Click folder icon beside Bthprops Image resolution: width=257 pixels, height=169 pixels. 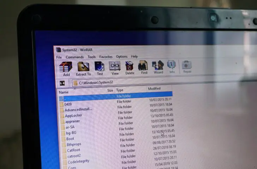[64, 145]
